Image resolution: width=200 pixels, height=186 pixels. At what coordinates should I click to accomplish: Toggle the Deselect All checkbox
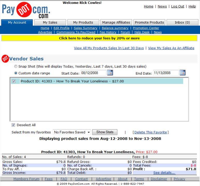(13, 125)
